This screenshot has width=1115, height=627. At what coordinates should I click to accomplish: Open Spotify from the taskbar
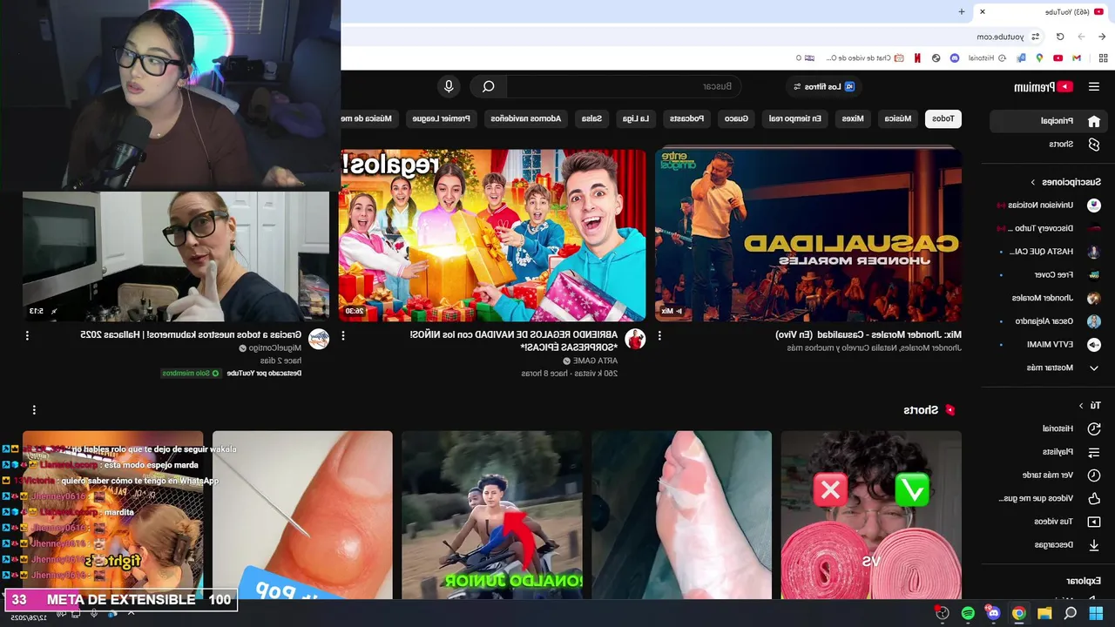(x=968, y=613)
